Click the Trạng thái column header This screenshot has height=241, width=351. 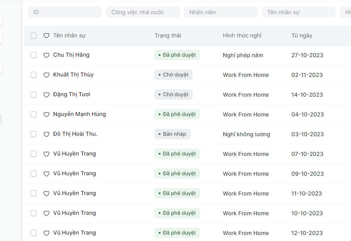(168, 36)
